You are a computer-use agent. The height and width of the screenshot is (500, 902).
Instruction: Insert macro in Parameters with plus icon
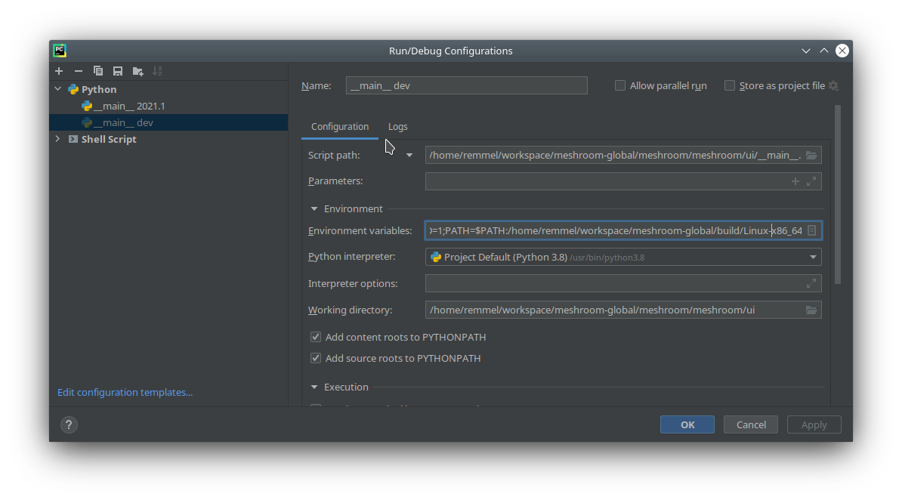coord(795,181)
